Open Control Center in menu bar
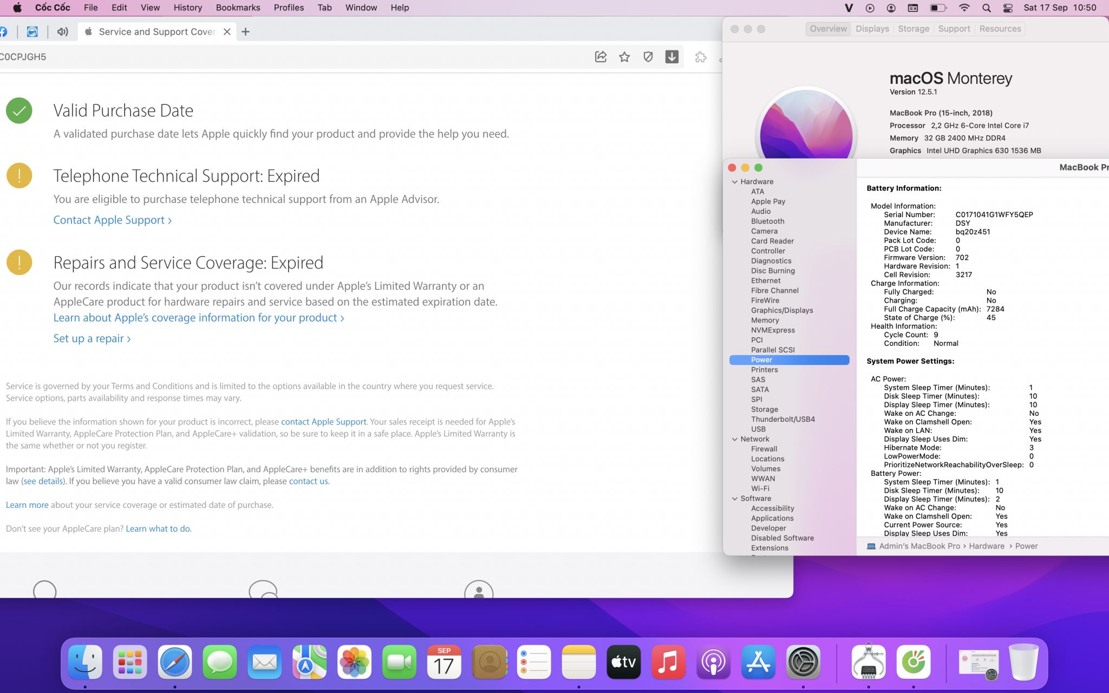This screenshot has height=693, width=1109. point(1008,8)
